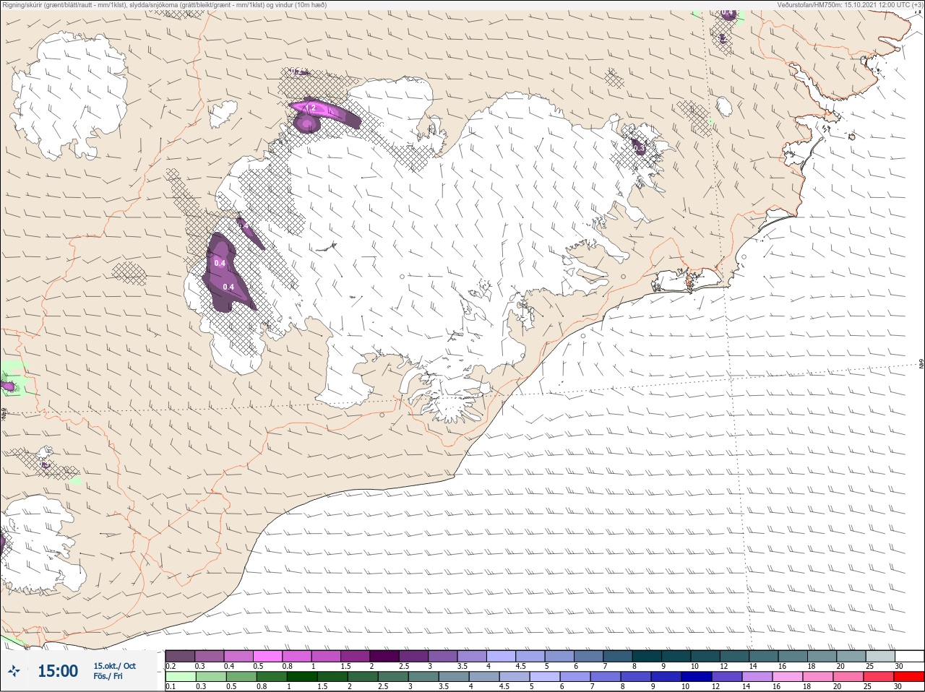The height and width of the screenshot is (692, 925).
Task: Pick the pale green 0.1 swatch in the bottom legend row
Action: [x=180, y=677]
